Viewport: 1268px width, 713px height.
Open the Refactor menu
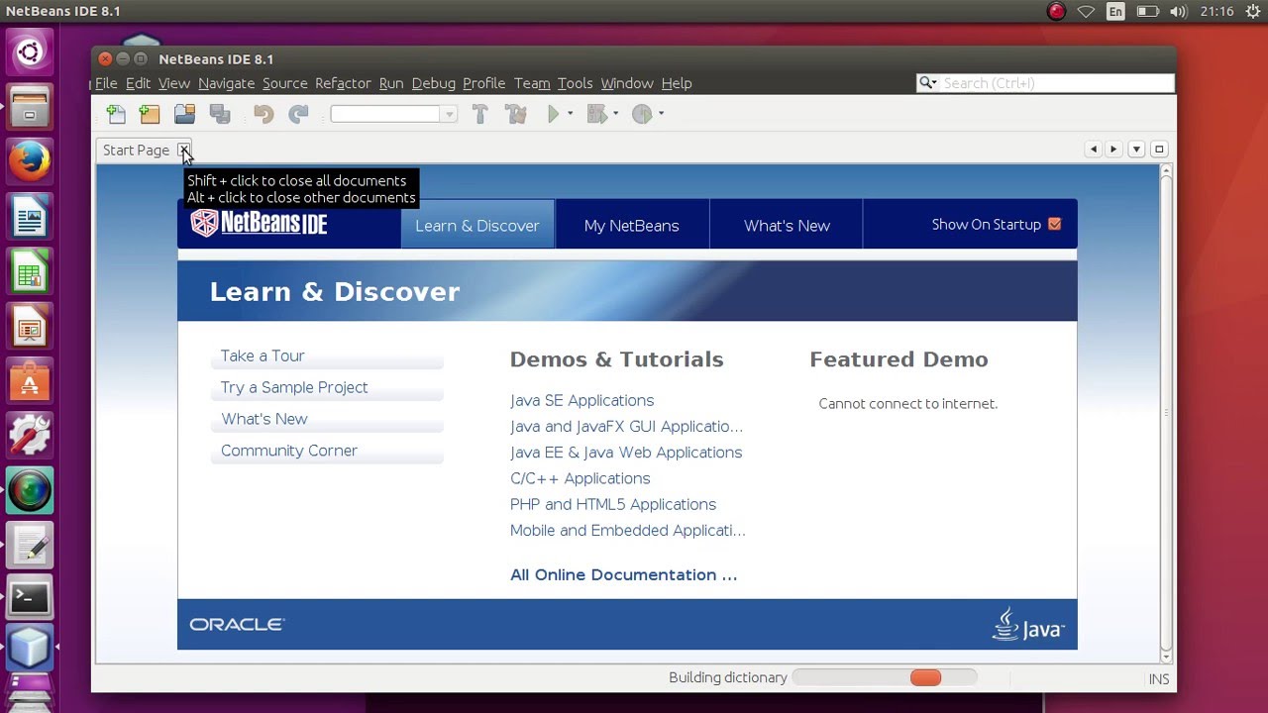tap(343, 83)
